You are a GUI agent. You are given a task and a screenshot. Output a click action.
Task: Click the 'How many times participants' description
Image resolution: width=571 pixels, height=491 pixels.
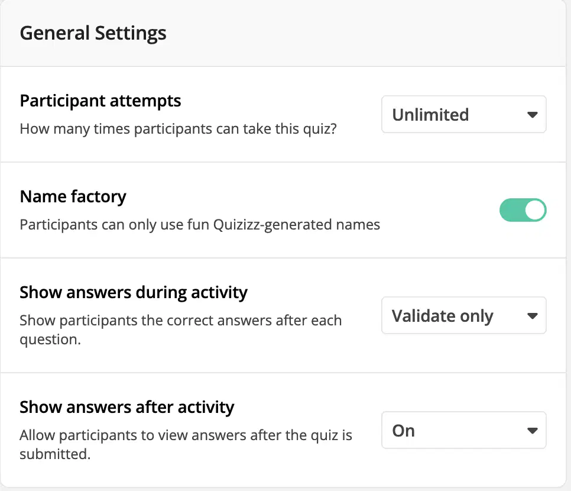[178, 129]
